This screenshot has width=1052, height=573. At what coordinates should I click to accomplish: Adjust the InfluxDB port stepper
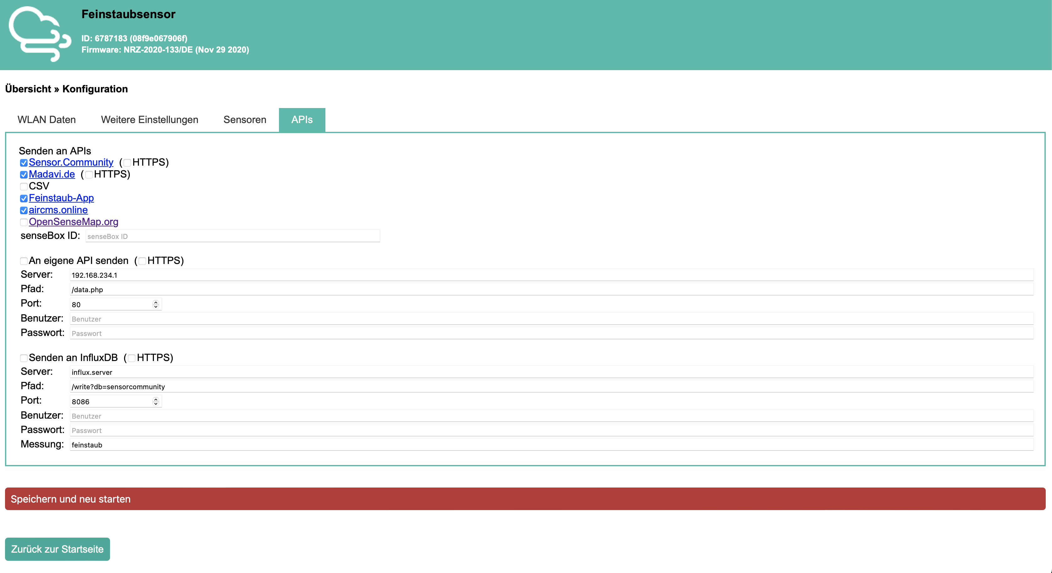(x=156, y=401)
